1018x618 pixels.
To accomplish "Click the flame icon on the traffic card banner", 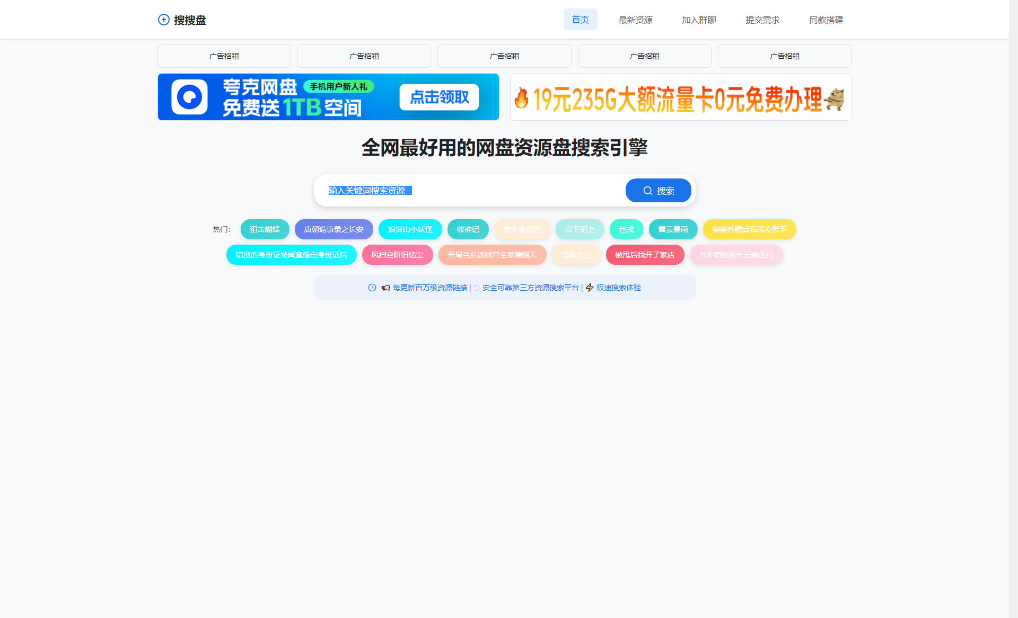I will (x=522, y=97).
